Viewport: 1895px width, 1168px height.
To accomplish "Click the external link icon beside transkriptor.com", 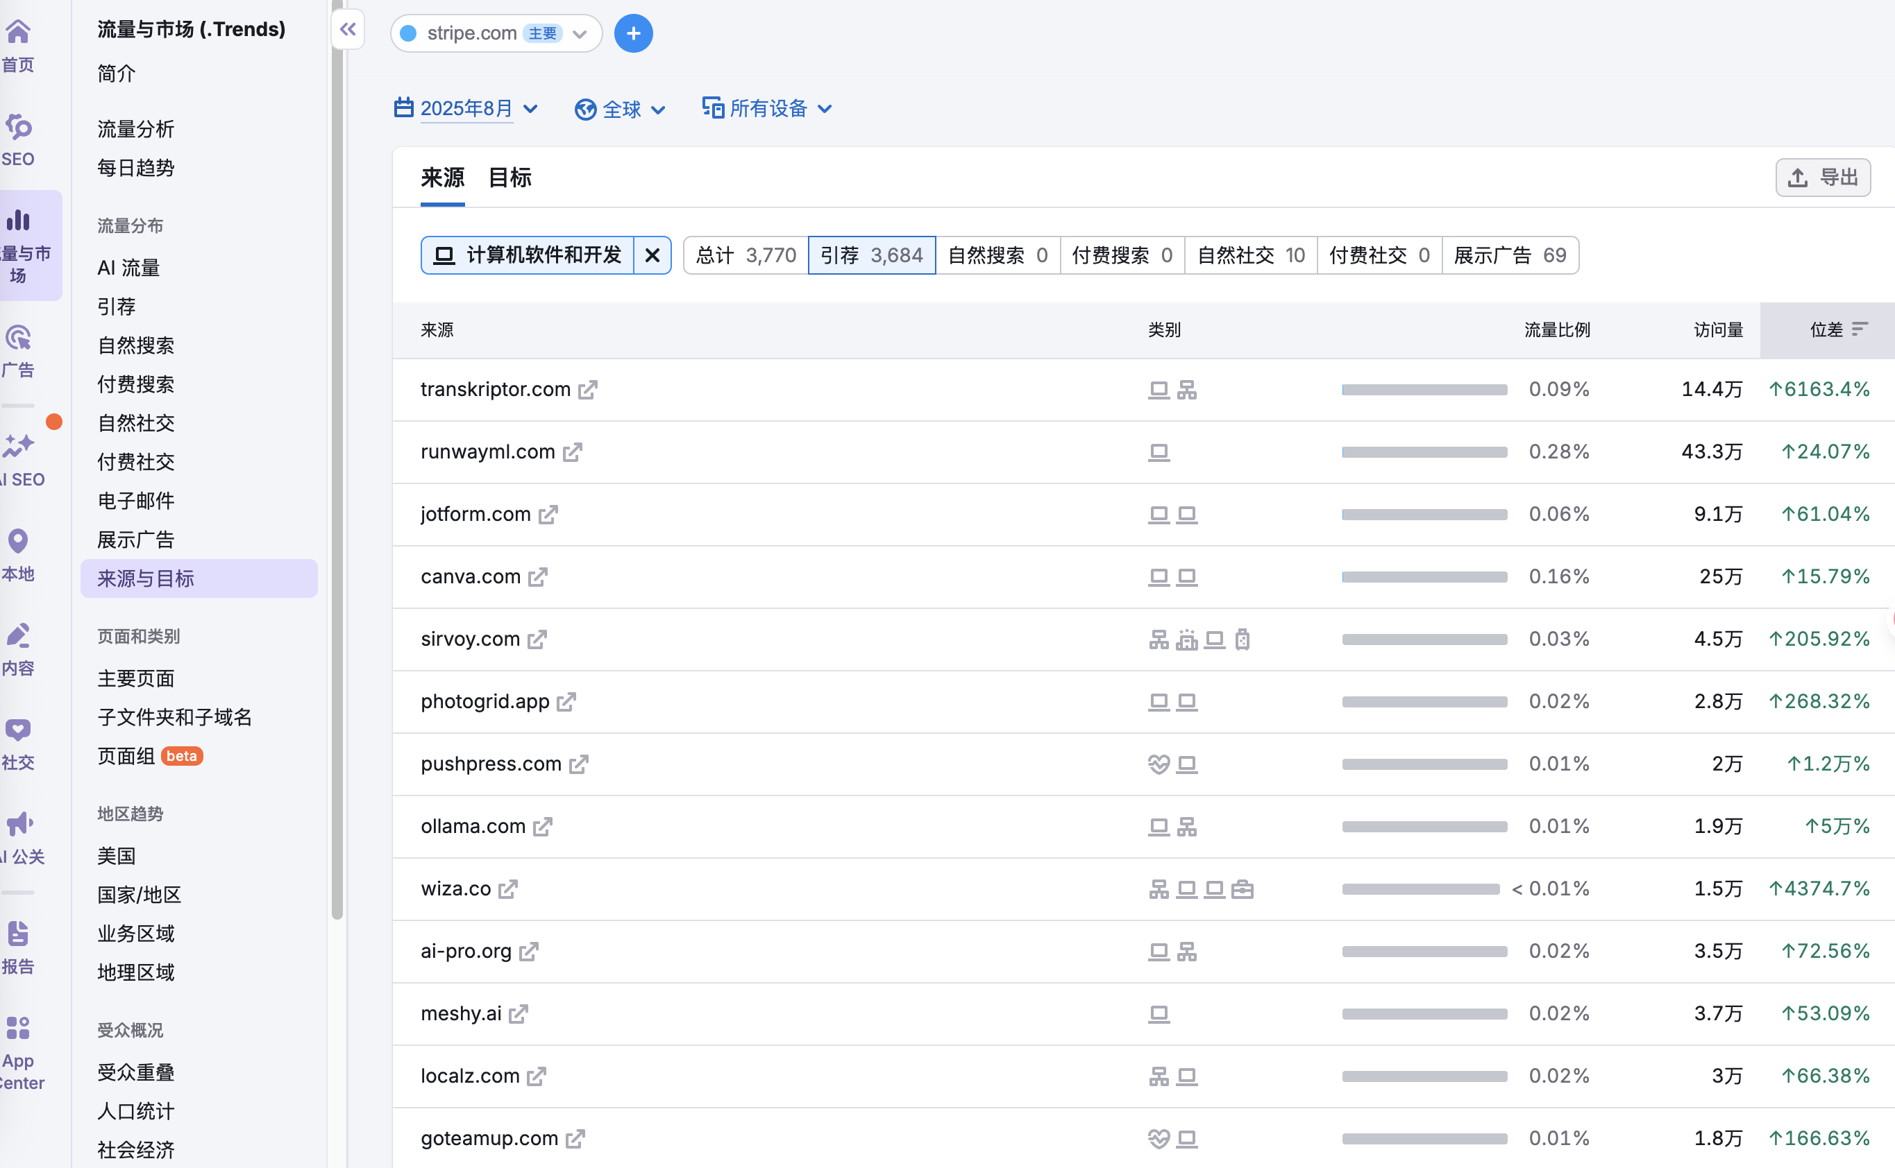I will point(588,390).
